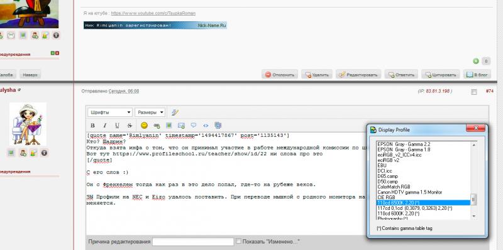Viewport: 503px width, 250px height.
Task: Tick the checkbox next to post #74
Action: tap(474, 92)
